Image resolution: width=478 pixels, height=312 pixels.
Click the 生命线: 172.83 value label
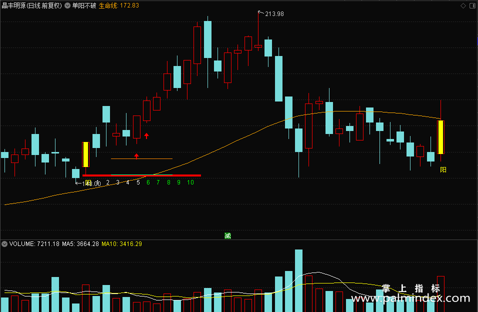click(119, 5)
